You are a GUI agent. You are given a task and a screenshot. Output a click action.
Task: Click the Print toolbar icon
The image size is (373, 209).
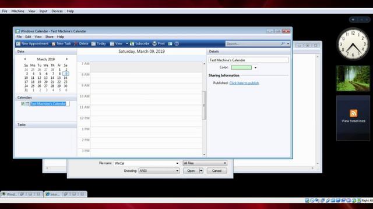(x=154, y=44)
